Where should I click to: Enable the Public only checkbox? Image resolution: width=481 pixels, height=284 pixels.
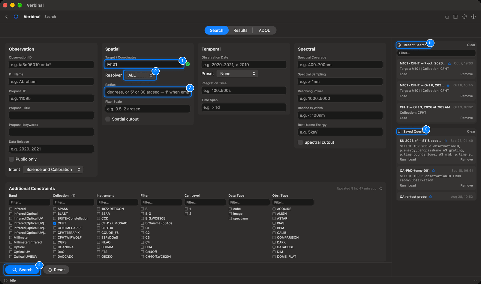(x=11, y=159)
